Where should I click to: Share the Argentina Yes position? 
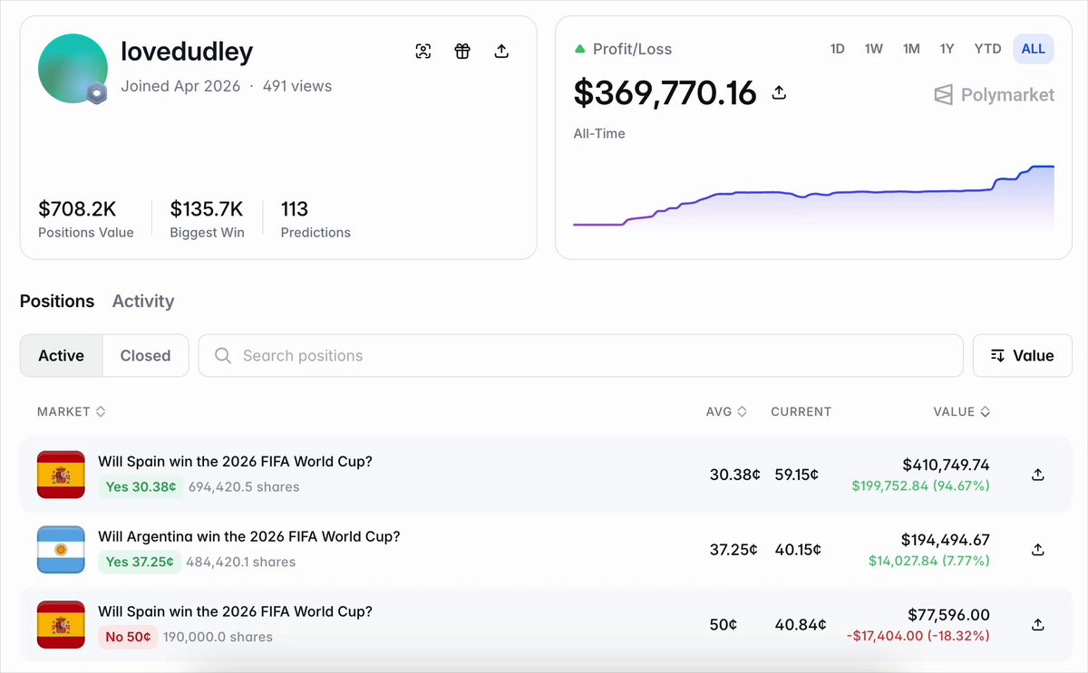pyautogui.click(x=1038, y=550)
